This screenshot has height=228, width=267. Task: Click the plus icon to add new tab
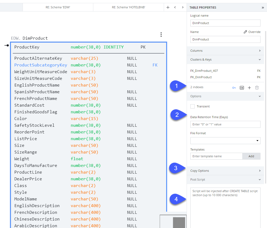coord(168,8)
